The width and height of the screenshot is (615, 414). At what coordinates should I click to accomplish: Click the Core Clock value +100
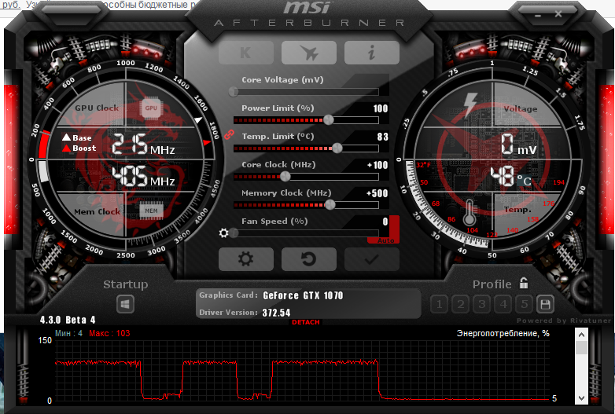coord(377,165)
